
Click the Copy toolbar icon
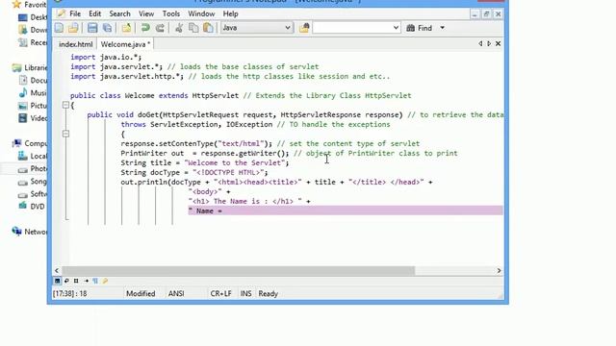(193, 28)
